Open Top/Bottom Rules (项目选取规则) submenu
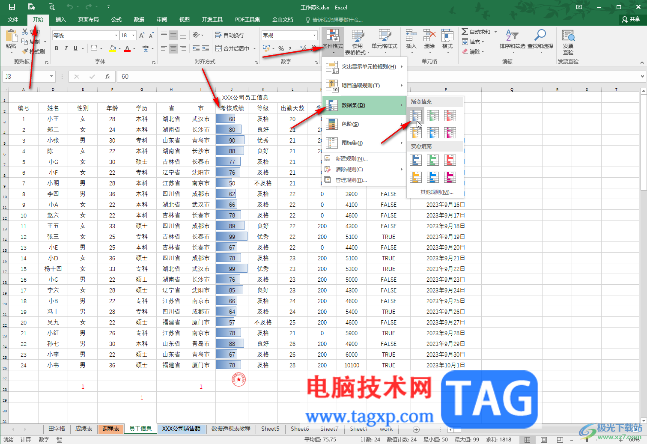Image resolution: width=647 pixels, height=444 pixels. click(x=364, y=86)
